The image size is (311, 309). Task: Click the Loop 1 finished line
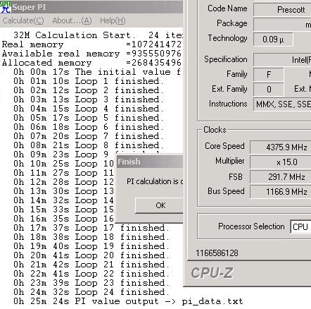click(89, 81)
